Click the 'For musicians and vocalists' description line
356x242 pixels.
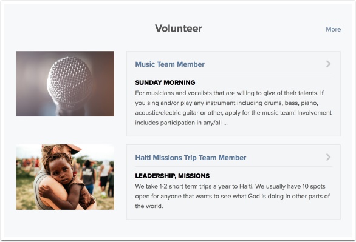pyautogui.click(x=229, y=93)
